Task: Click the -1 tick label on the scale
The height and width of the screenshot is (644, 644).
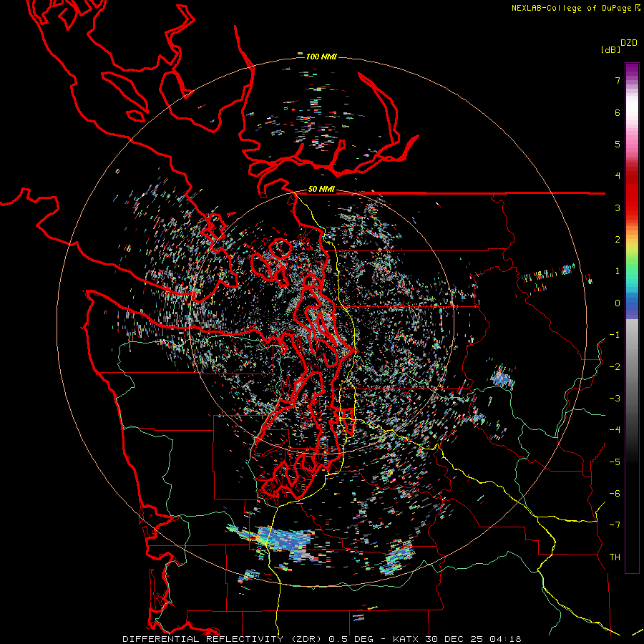Action: click(x=615, y=335)
